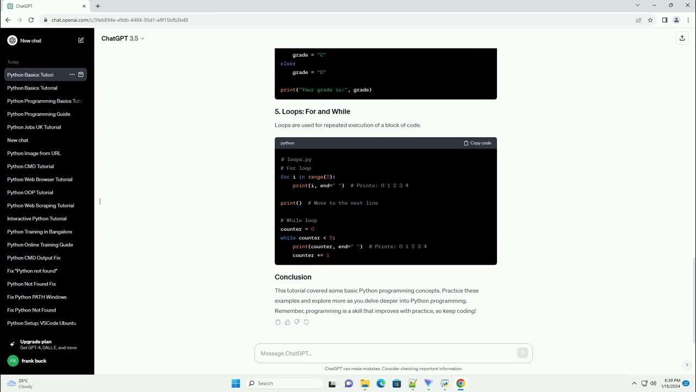This screenshot has height=392, width=696.
Task: Click the new chat compose icon
Action: (x=81, y=40)
